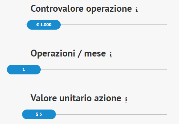
Task: Open info icon beside Controvalore operazione
Action: [137, 10]
